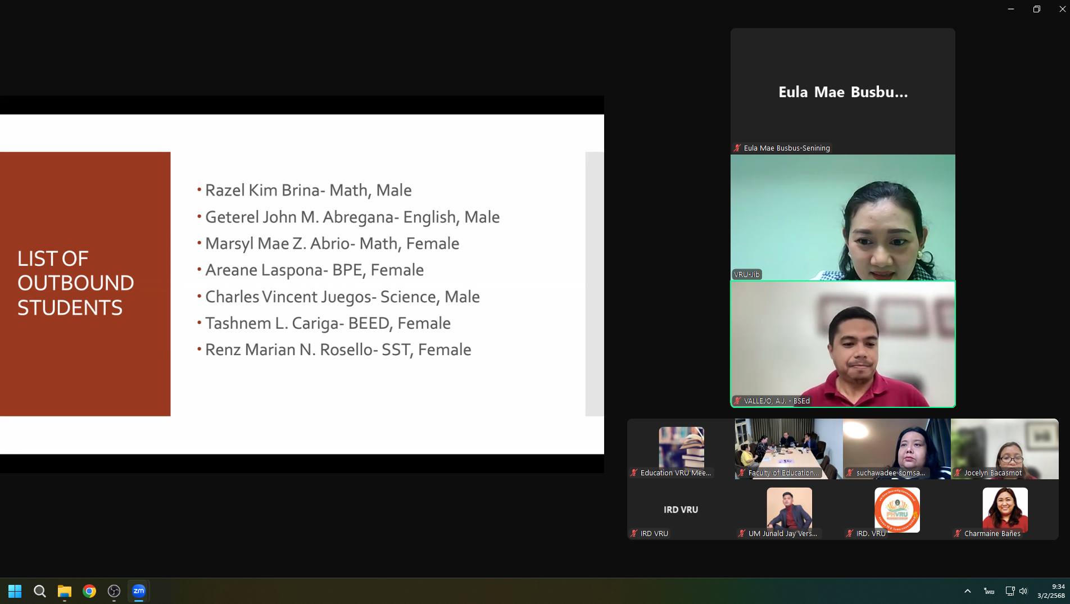Screen dimensions: 1070x604
Task: Open File Explorer from taskbar
Action: tap(65, 591)
